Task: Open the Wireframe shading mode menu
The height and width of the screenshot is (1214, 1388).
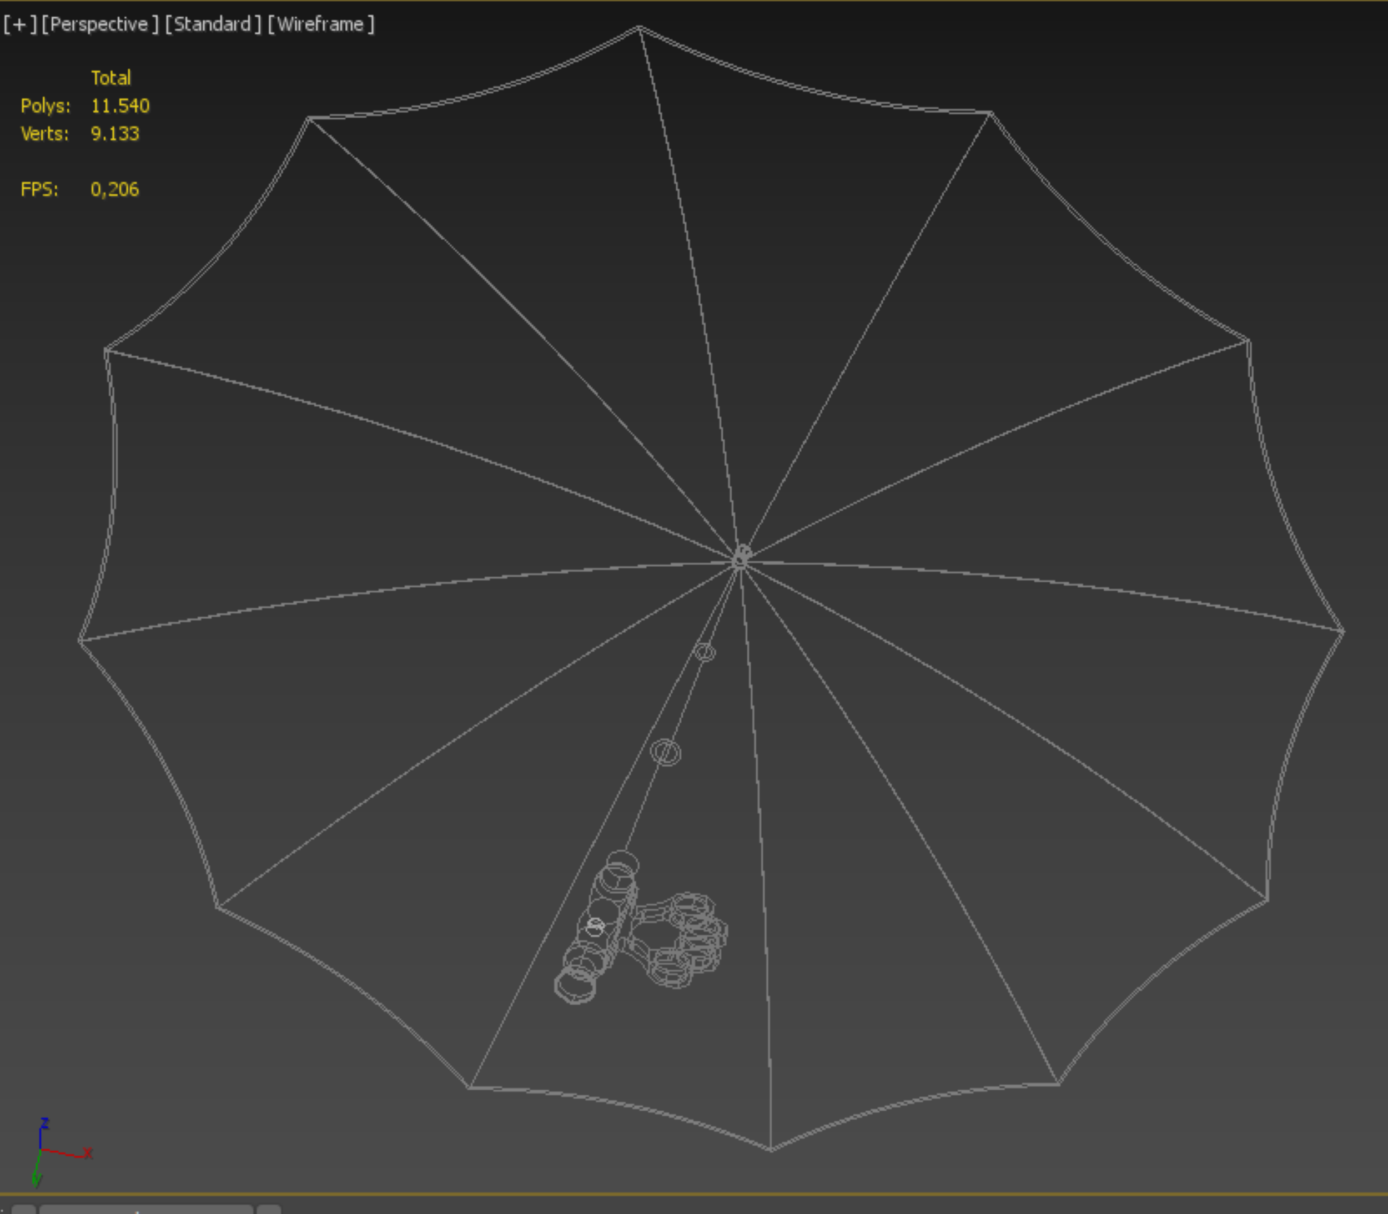Action: 320,24
